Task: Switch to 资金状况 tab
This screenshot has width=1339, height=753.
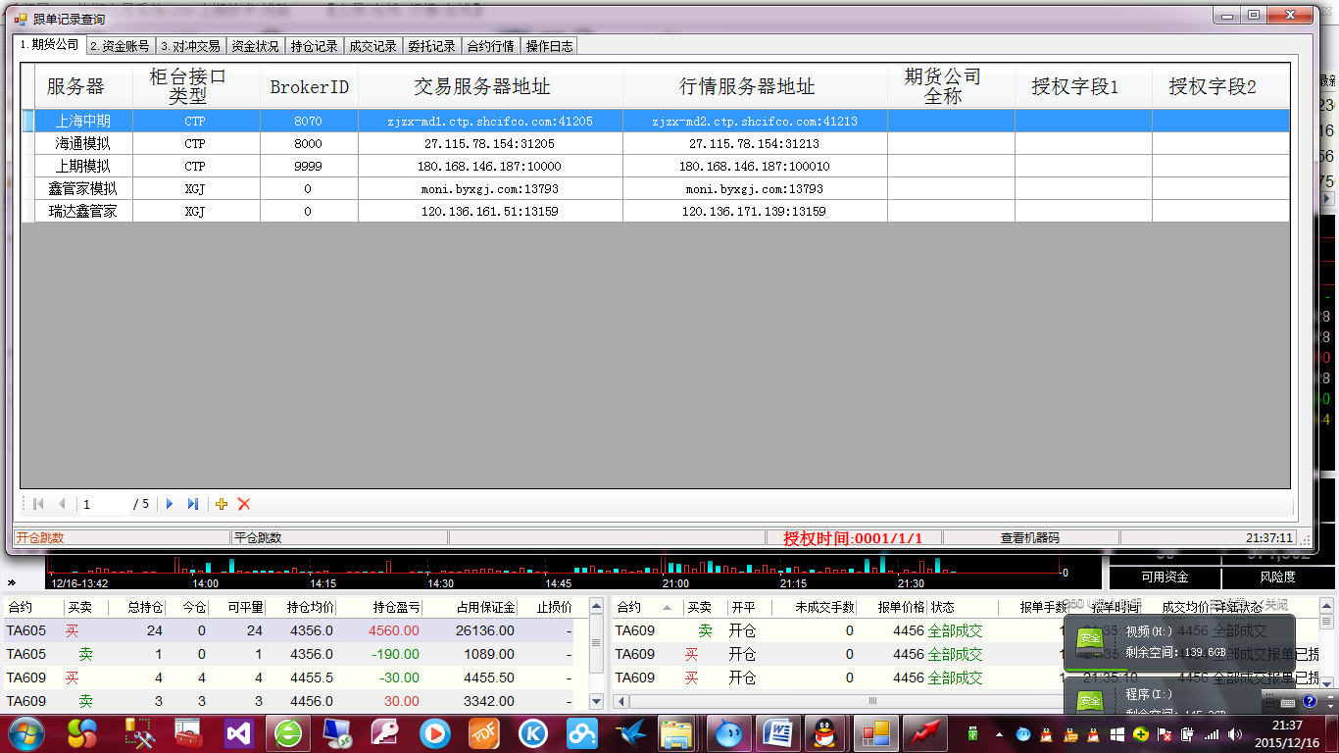Action: click(256, 46)
